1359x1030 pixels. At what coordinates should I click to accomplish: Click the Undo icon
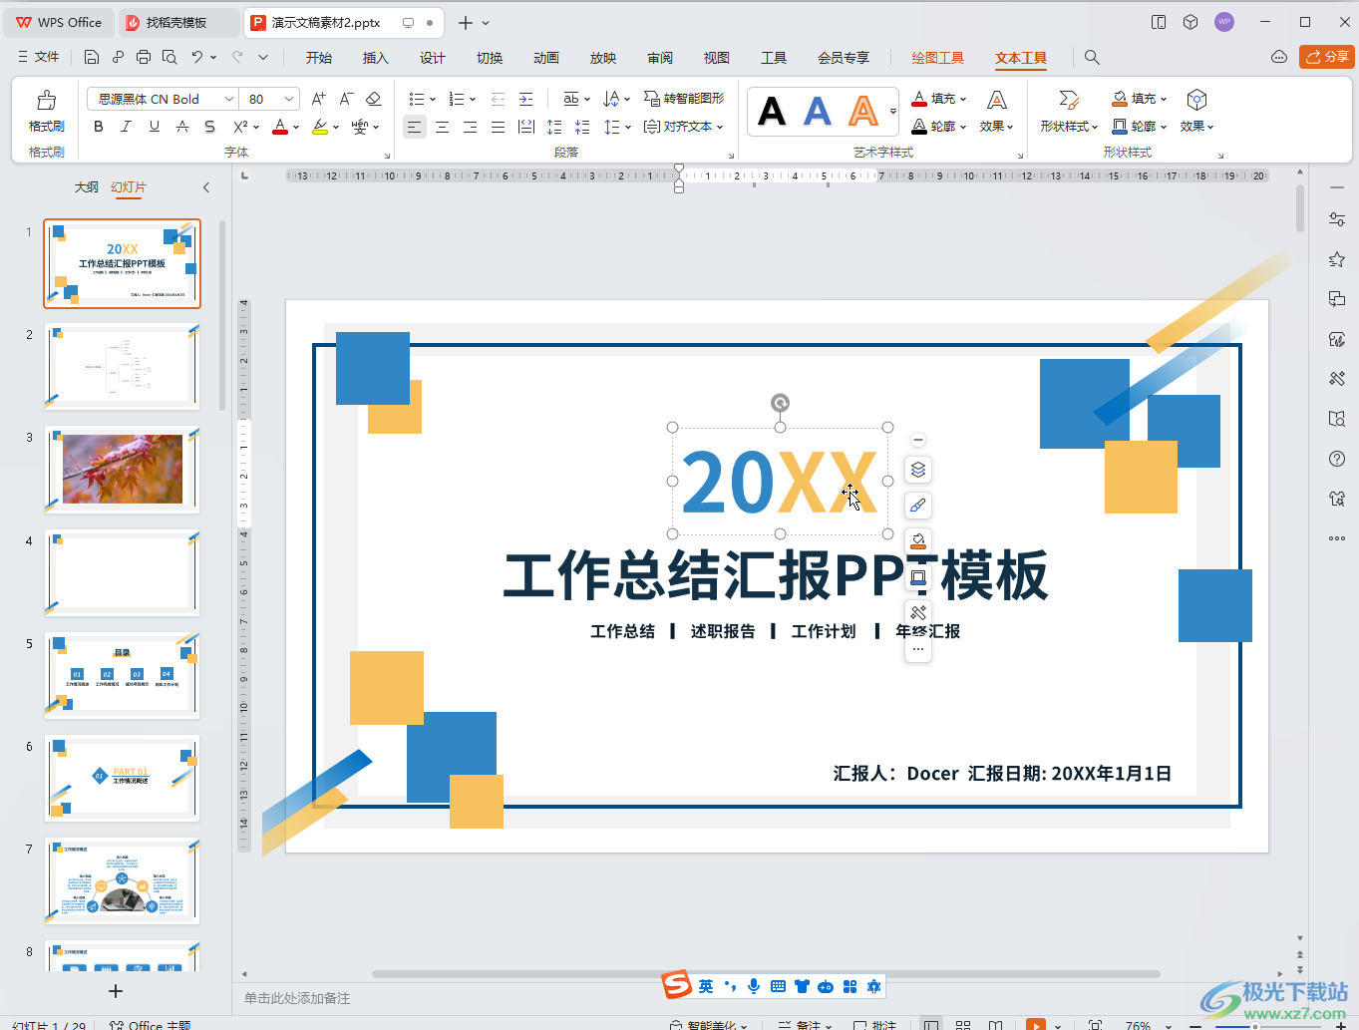[x=197, y=57]
